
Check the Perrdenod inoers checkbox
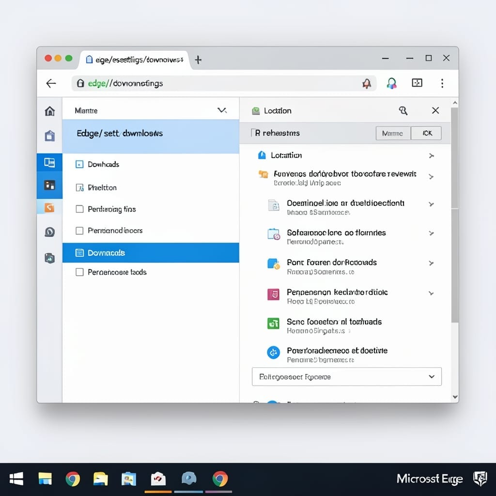coord(80,231)
